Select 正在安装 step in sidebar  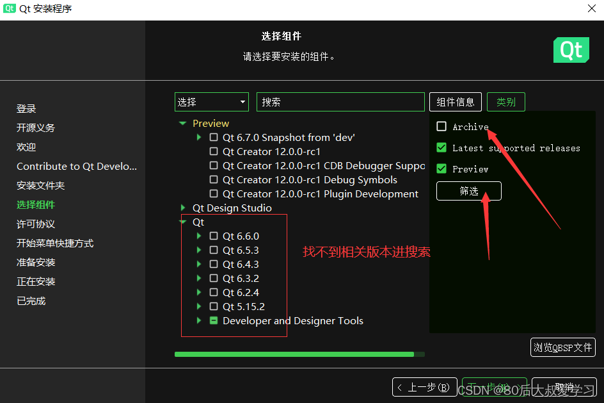[36, 281]
